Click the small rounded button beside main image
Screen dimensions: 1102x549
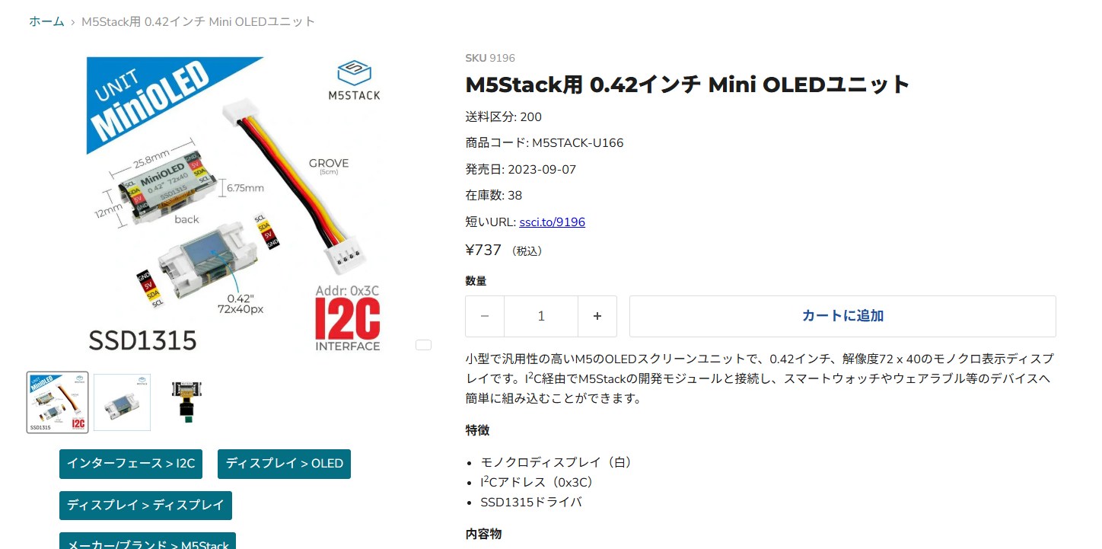pos(423,345)
